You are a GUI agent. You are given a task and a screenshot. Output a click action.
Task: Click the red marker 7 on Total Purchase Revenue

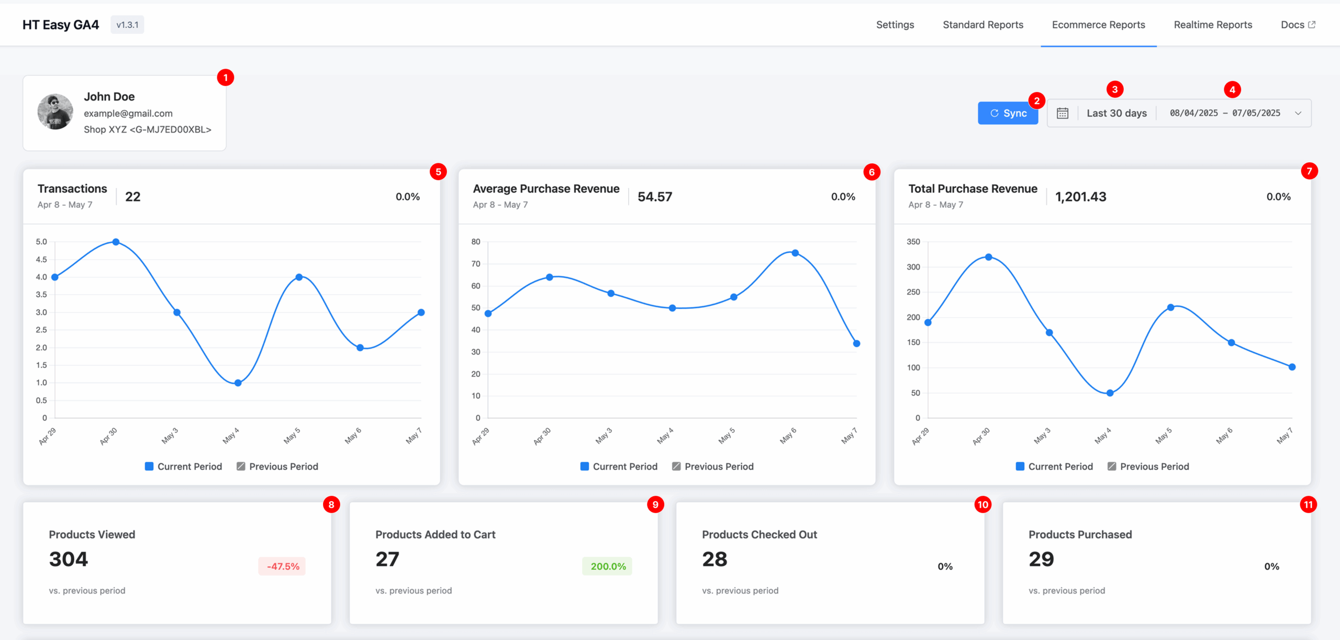coord(1309,171)
